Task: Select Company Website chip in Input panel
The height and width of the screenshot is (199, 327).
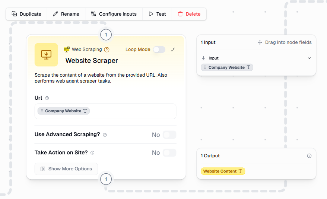Action: coord(227,67)
